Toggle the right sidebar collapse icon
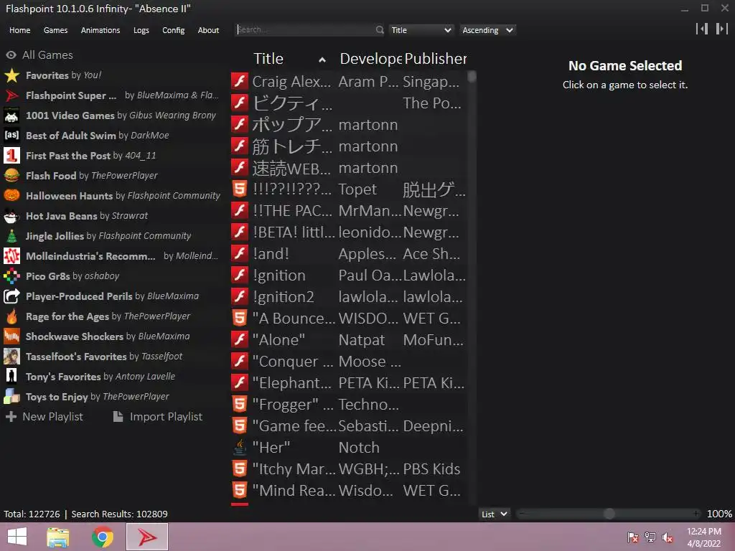The image size is (735, 551). coord(722,29)
